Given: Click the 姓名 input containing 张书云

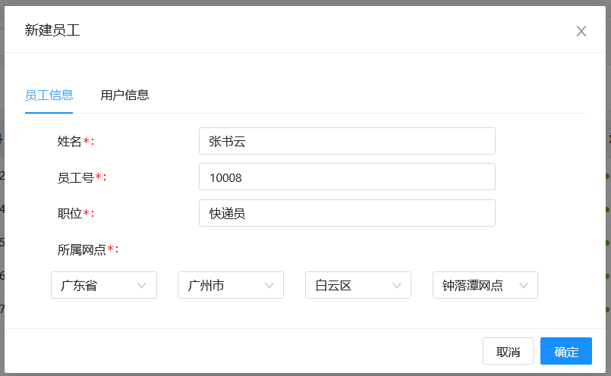Looking at the screenshot, I should pyautogui.click(x=347, y=141).
